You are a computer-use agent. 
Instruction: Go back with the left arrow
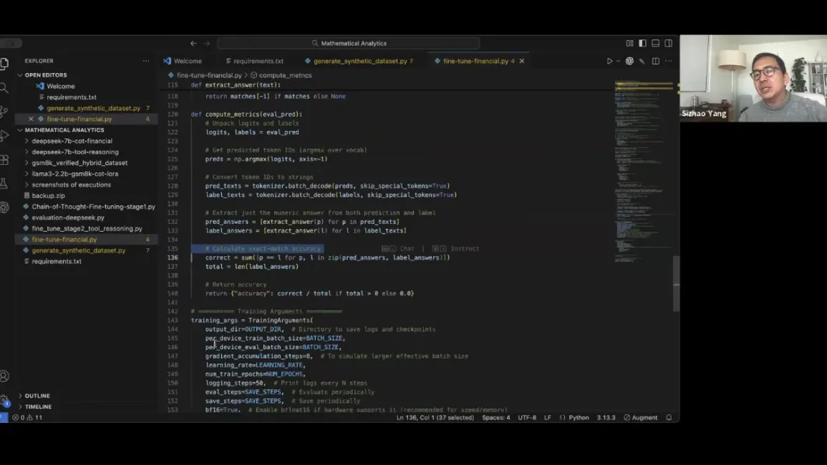click(x=193, y=43)
